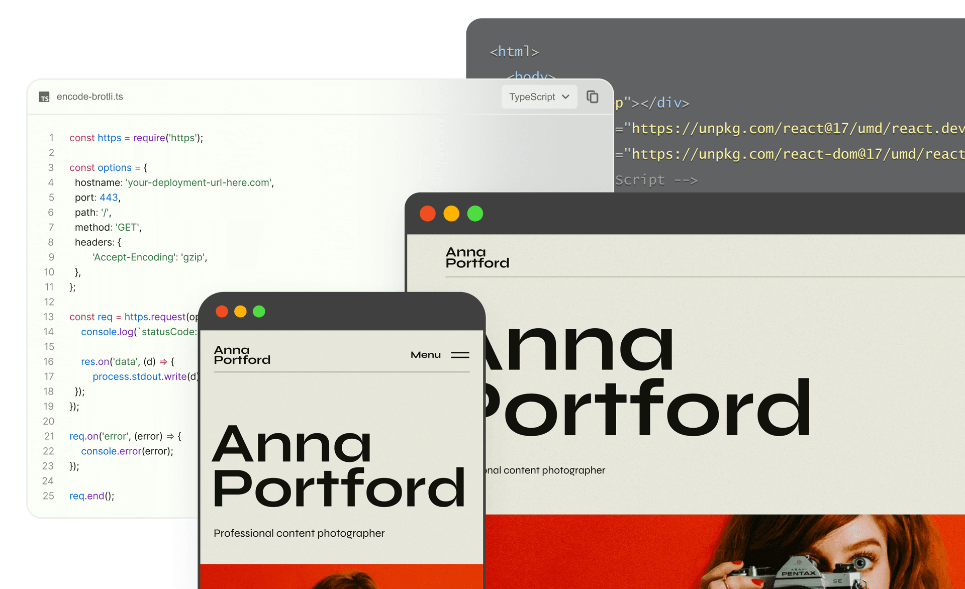This screenshot has width=965, height=589.
Task: Click the <html> tag in dark code panel
Action: (514, 52)
